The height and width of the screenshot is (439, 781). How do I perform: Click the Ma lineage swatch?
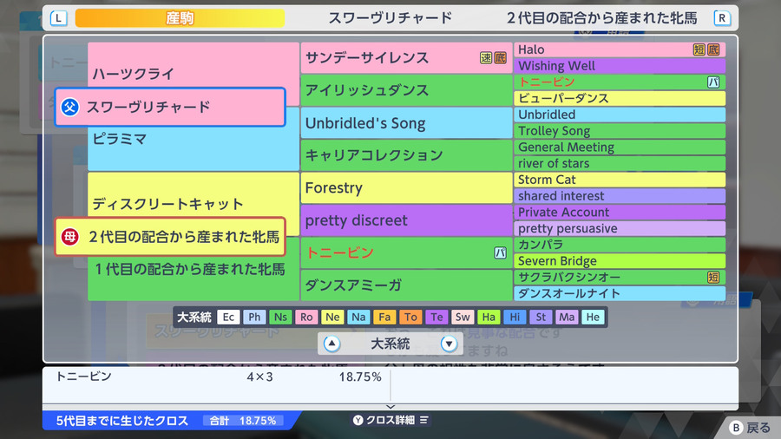(567, 317)
